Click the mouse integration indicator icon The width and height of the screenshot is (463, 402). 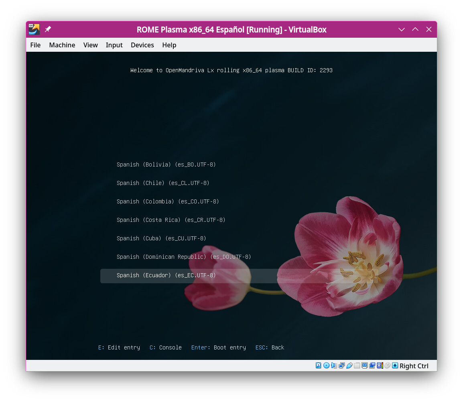(388, 365)
